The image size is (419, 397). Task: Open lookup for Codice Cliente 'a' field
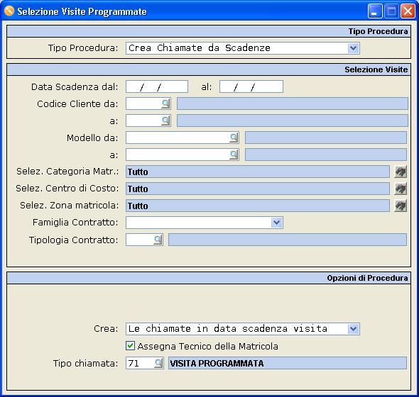[165, 121]
